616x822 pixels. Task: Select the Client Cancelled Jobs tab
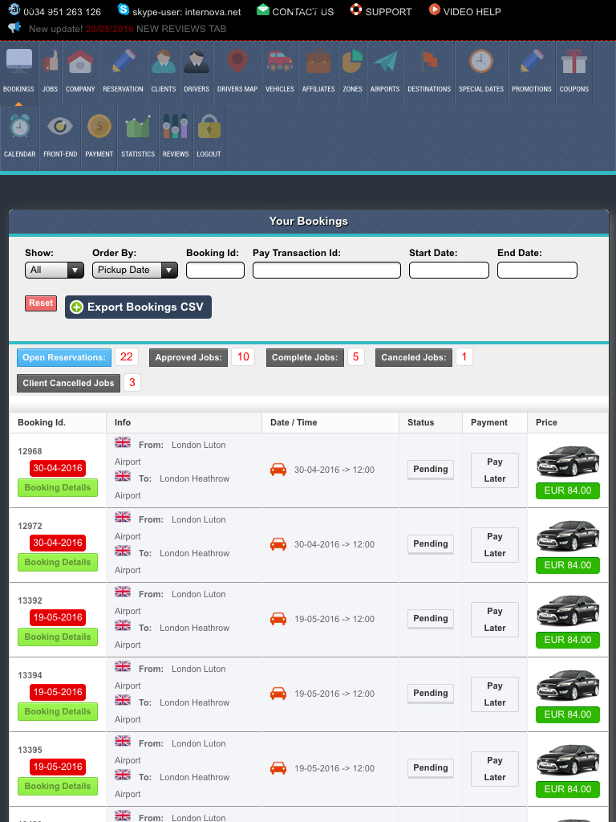(69, 383)
